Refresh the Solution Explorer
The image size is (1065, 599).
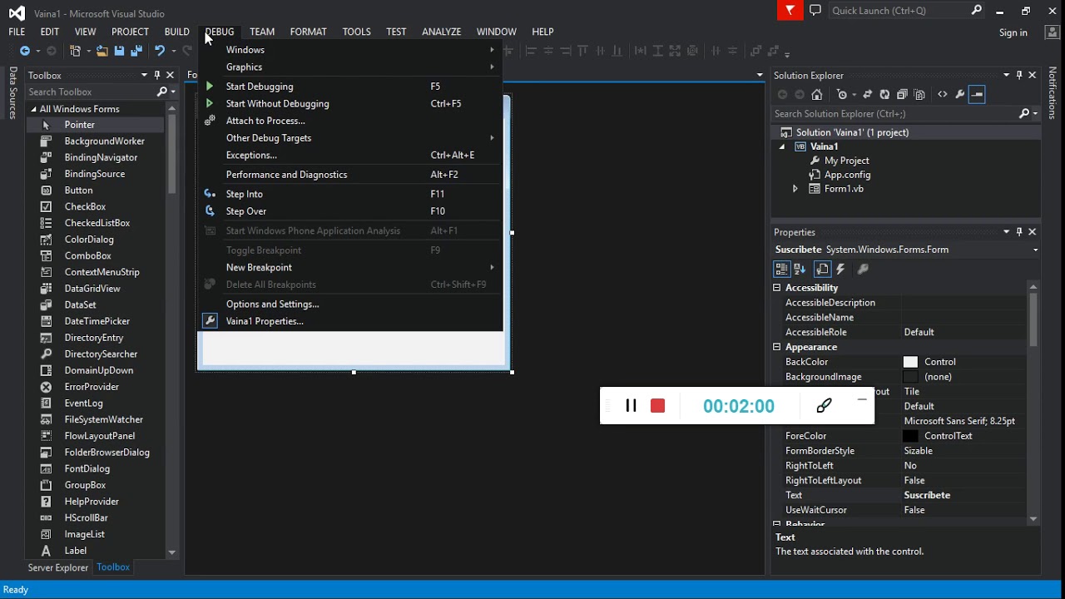pos(884,95)
